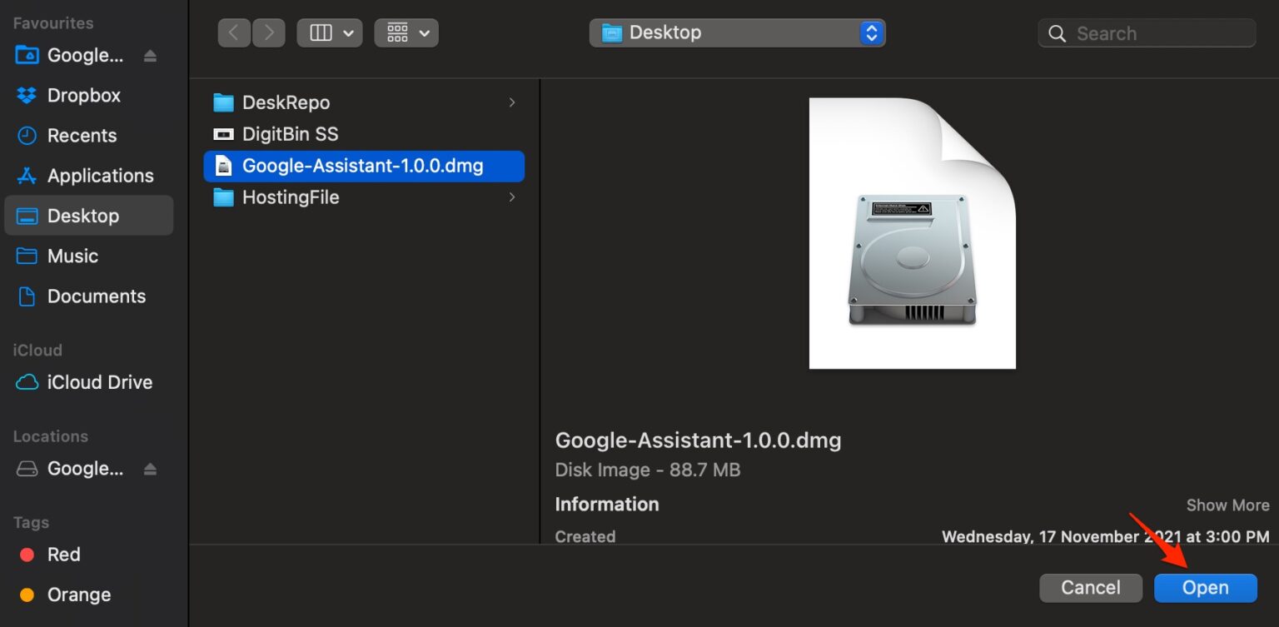Screen dimensions: 1279x627
Task: Open Documents from the sidebar
Action: tap(95, 296)
